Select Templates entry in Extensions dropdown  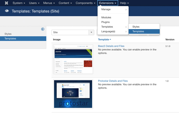113,27
